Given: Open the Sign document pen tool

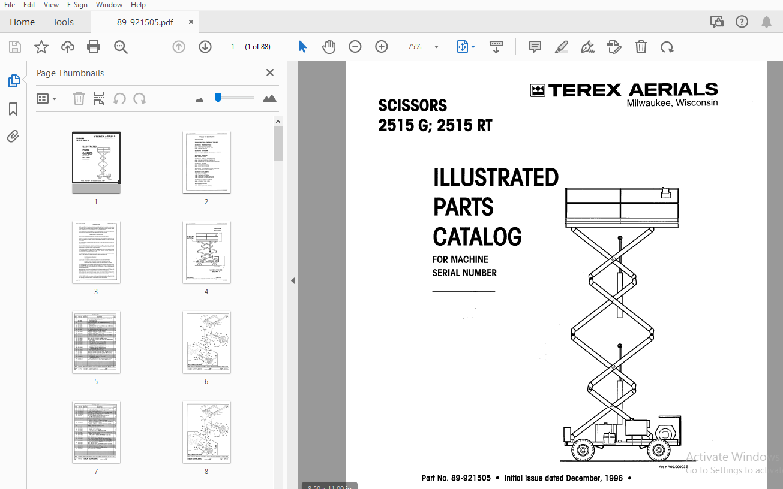Looking at the screenshot, I should coord(588,47).
